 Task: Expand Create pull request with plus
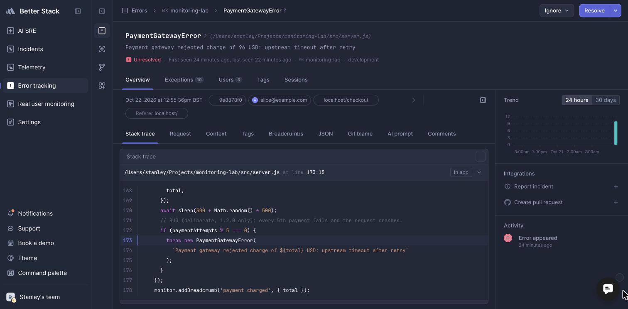click(616, 202)
